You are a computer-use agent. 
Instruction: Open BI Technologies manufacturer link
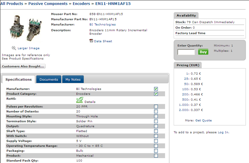click(102, 25)
